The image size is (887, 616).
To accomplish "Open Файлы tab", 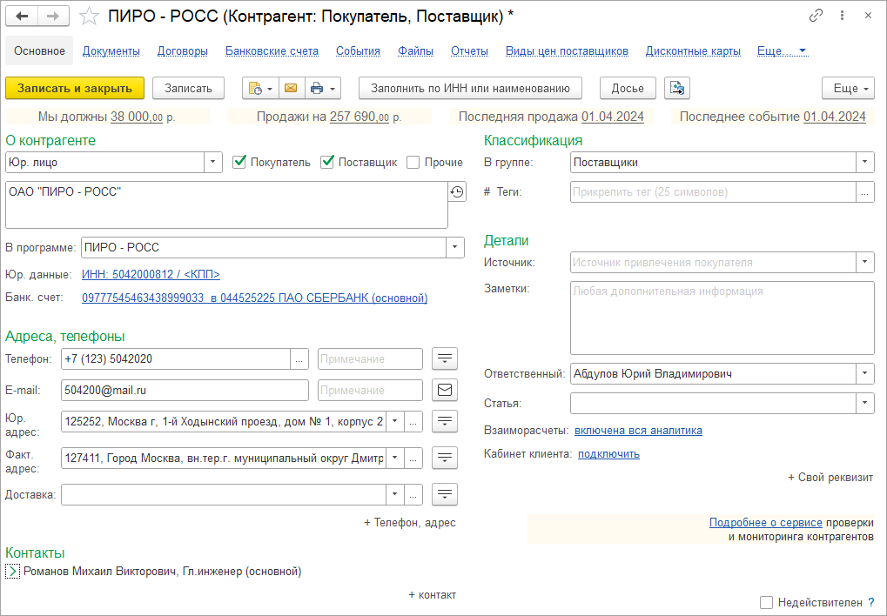I will (x=416, y=51).
